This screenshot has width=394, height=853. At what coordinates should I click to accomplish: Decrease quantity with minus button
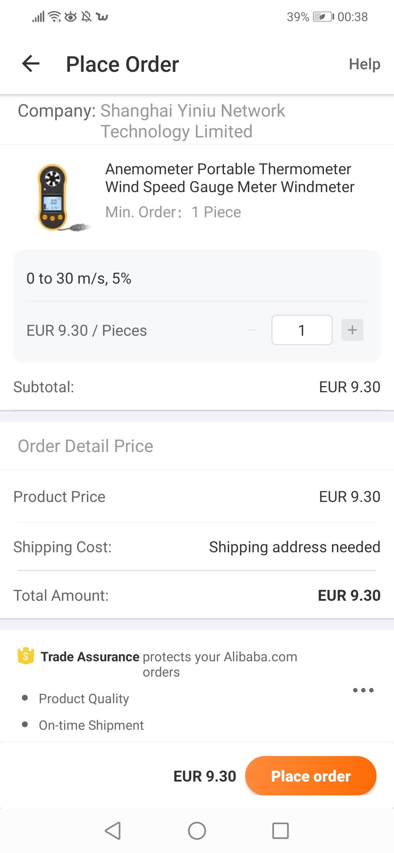[252, 330]
